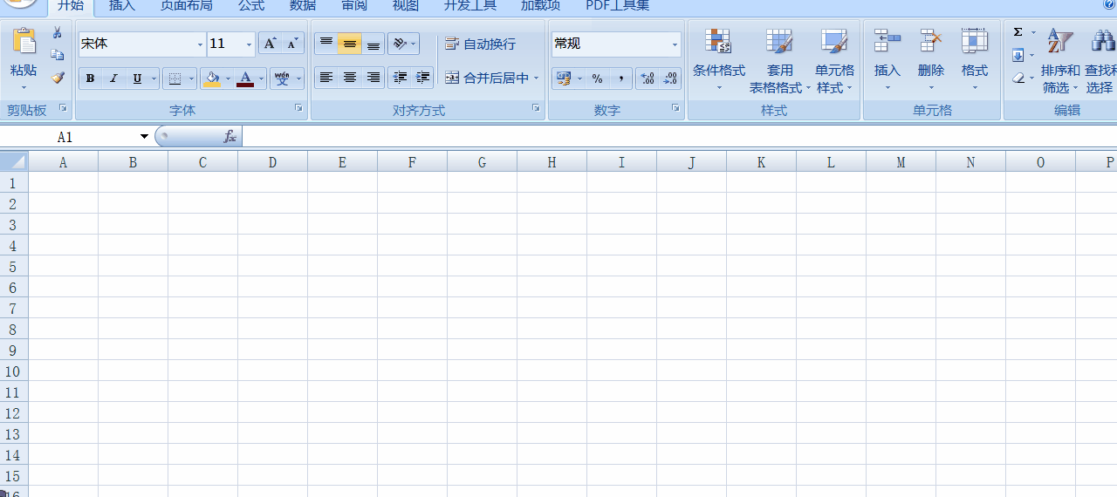
Task: Increase font size with the large A icon
Action: point(271,44)
